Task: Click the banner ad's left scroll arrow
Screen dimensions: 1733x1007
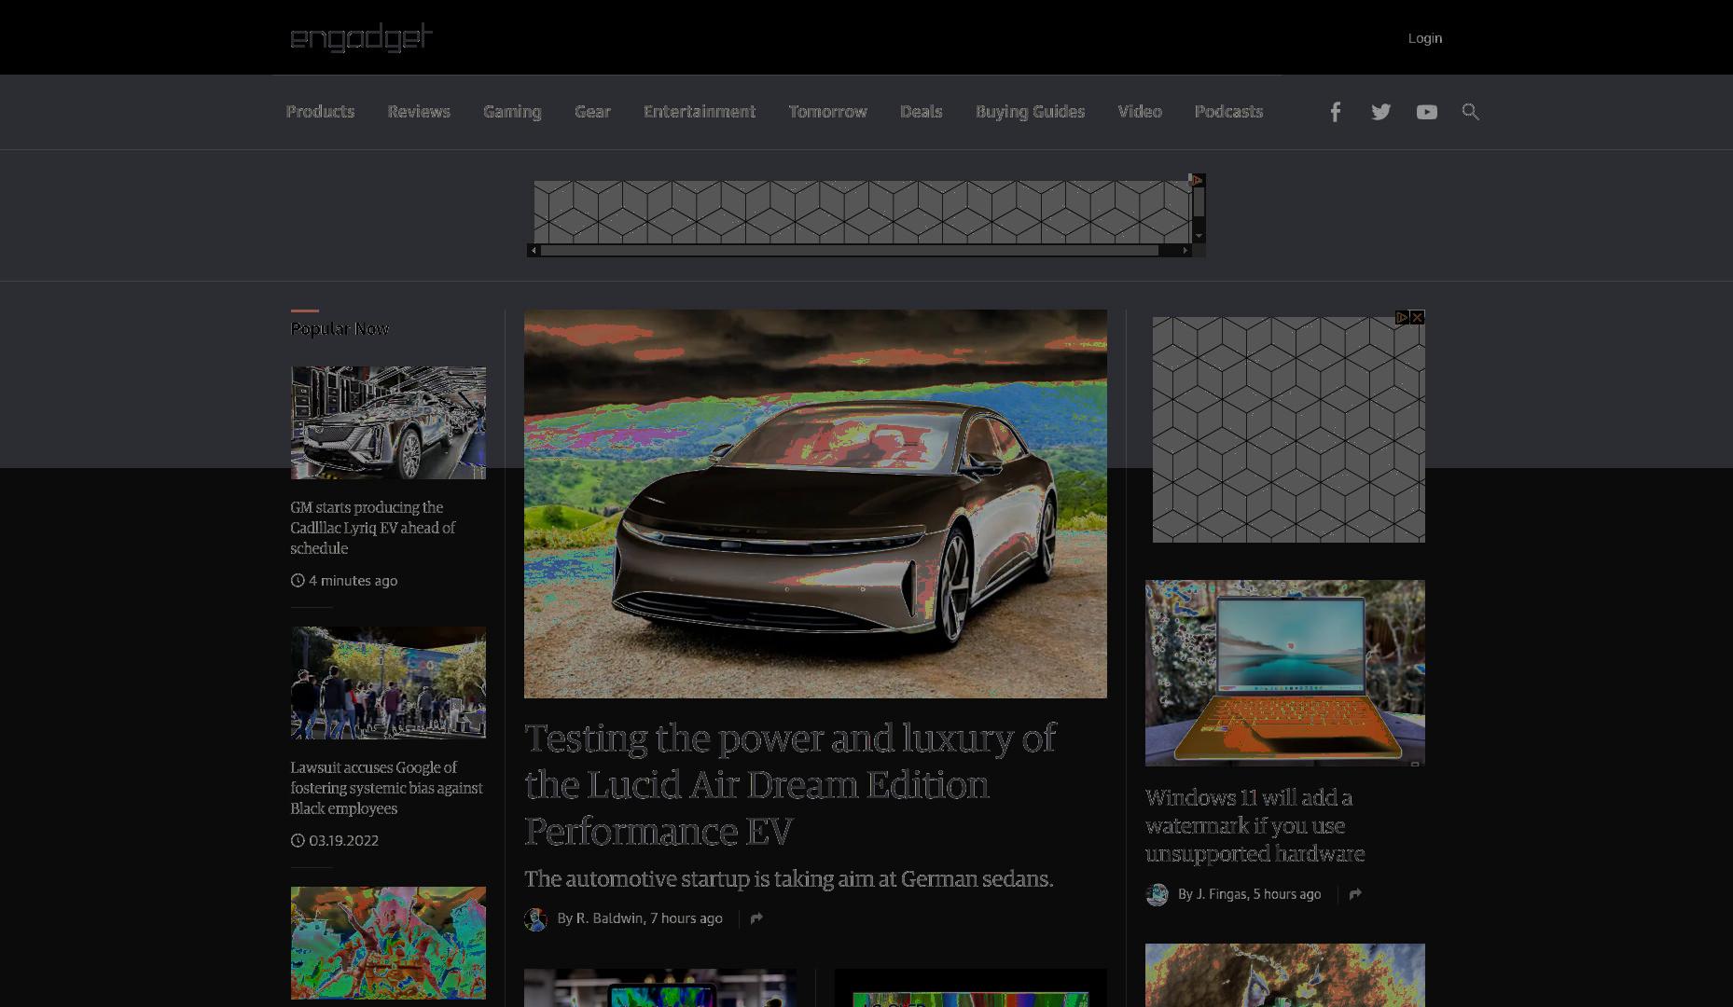Action: [534, 250]
